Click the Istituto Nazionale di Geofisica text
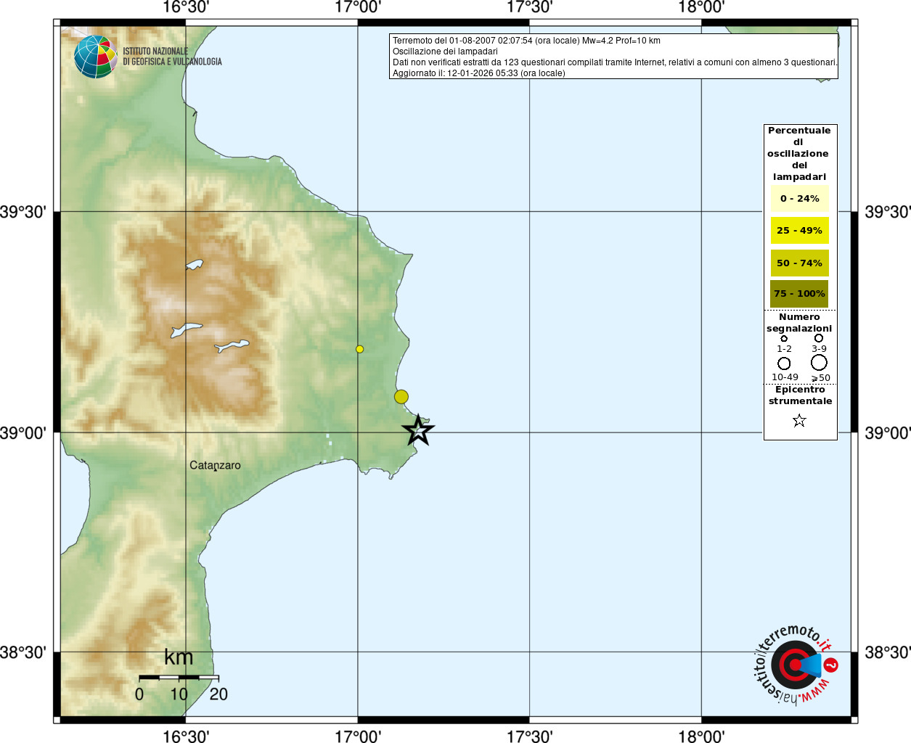Screen dimensions: 911x743 172,57
